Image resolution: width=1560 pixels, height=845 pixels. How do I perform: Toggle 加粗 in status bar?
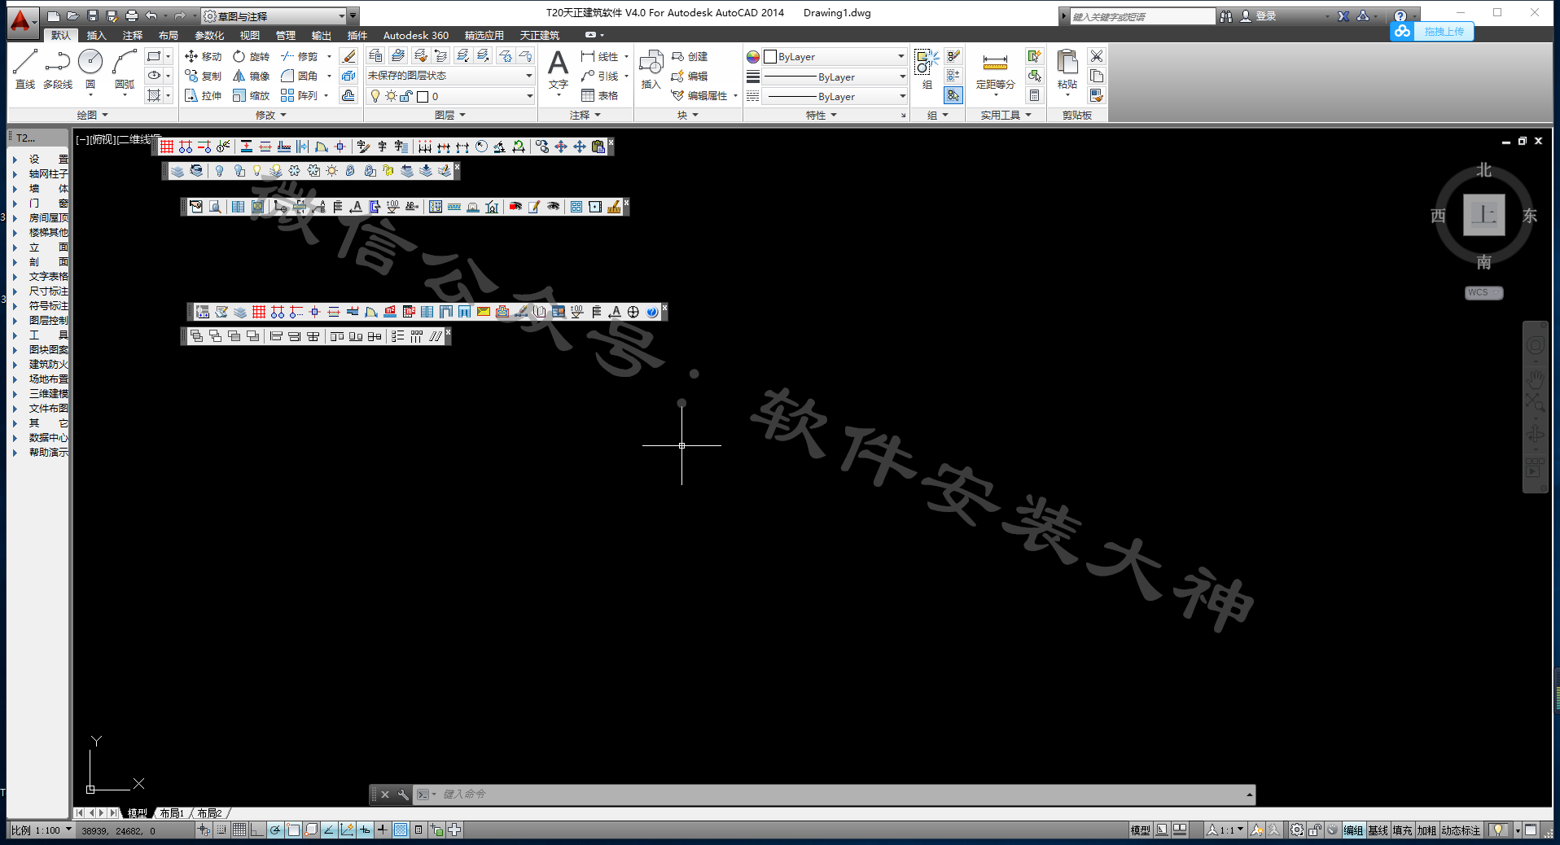tap(1426, 830)
